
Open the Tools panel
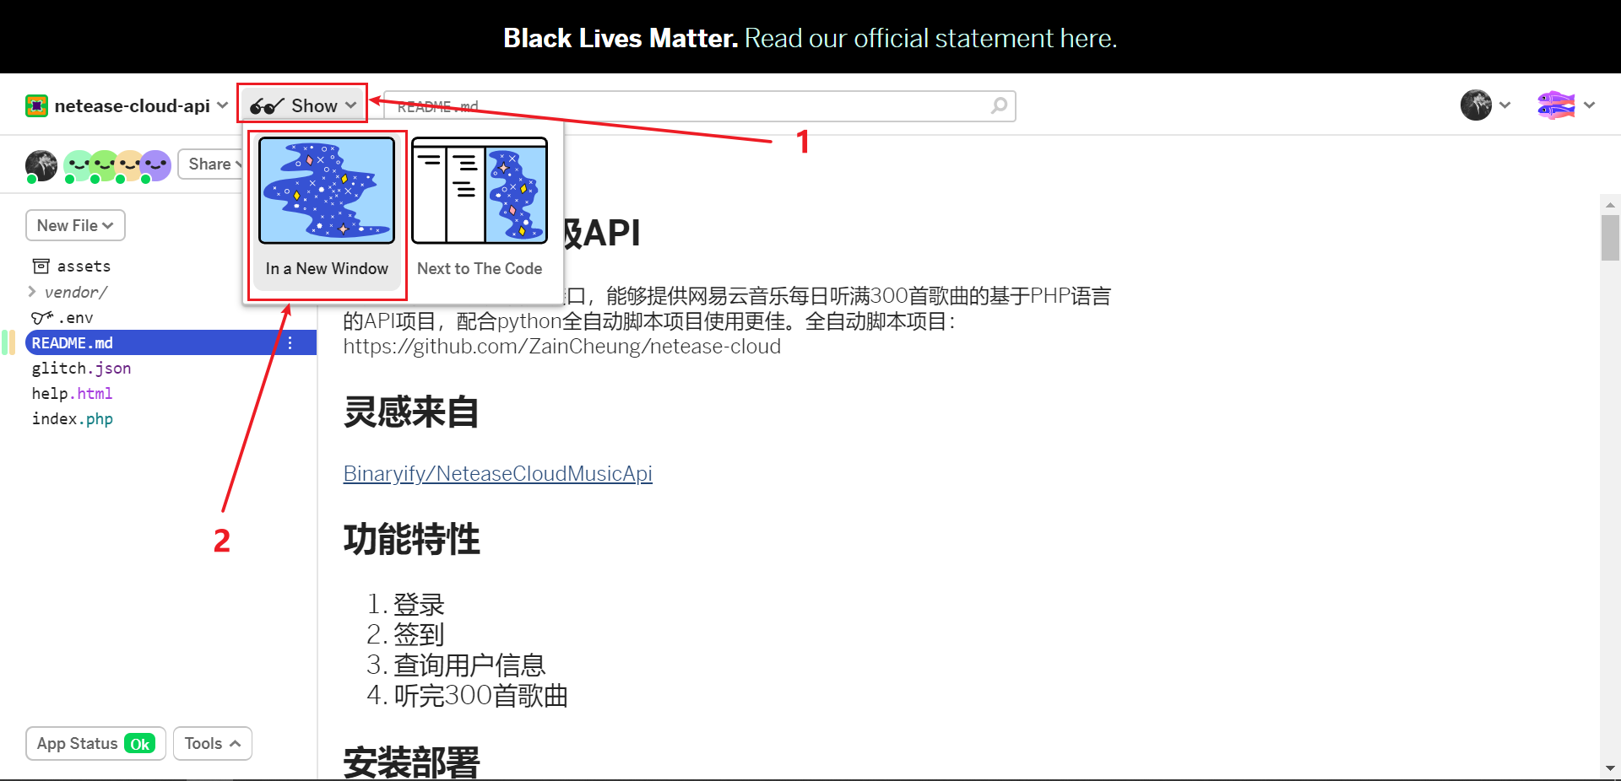point(212,743)
